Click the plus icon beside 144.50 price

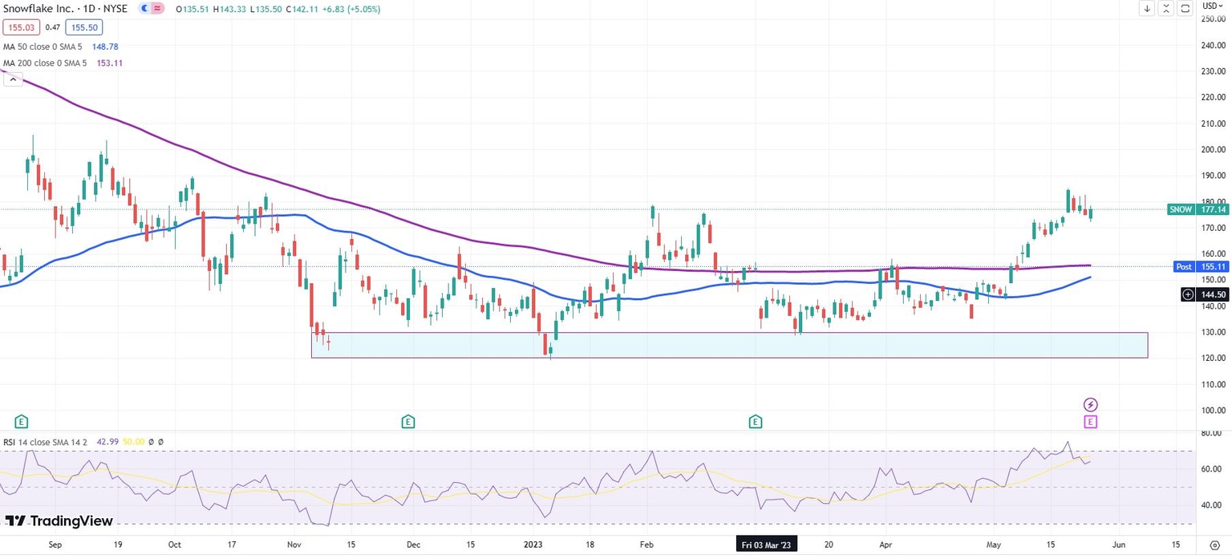[1188, 294]
